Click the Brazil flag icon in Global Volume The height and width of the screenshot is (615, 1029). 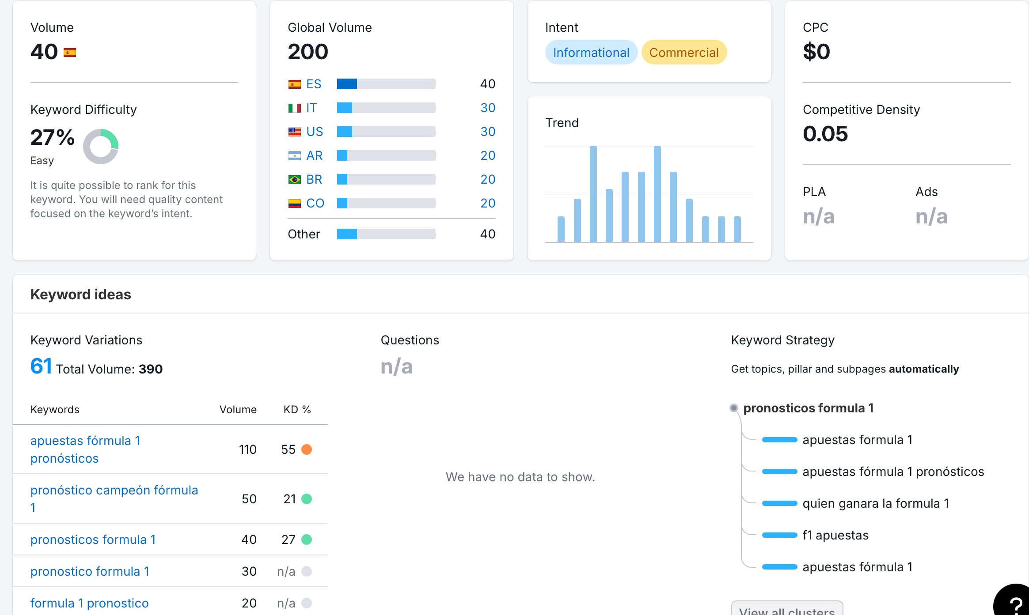[294, 180]
